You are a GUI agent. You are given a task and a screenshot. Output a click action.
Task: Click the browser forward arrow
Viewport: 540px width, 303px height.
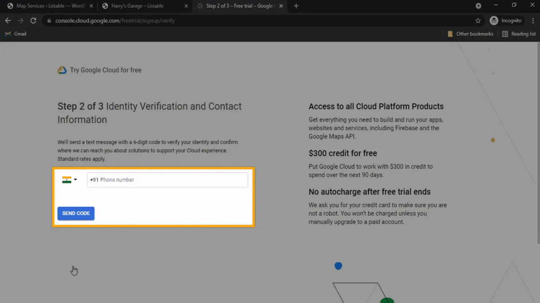20,21
